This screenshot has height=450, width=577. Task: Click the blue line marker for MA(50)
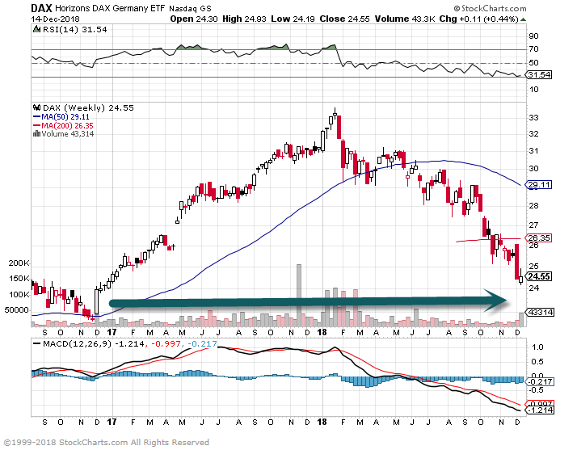click(x=36, y=117)
